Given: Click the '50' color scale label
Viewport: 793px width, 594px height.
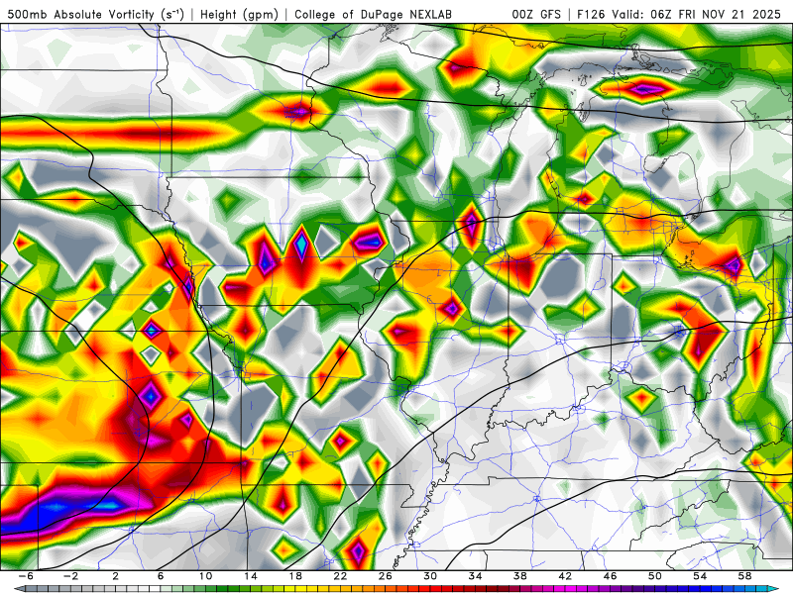Looking at the screenshot, I should coord(655,576).
